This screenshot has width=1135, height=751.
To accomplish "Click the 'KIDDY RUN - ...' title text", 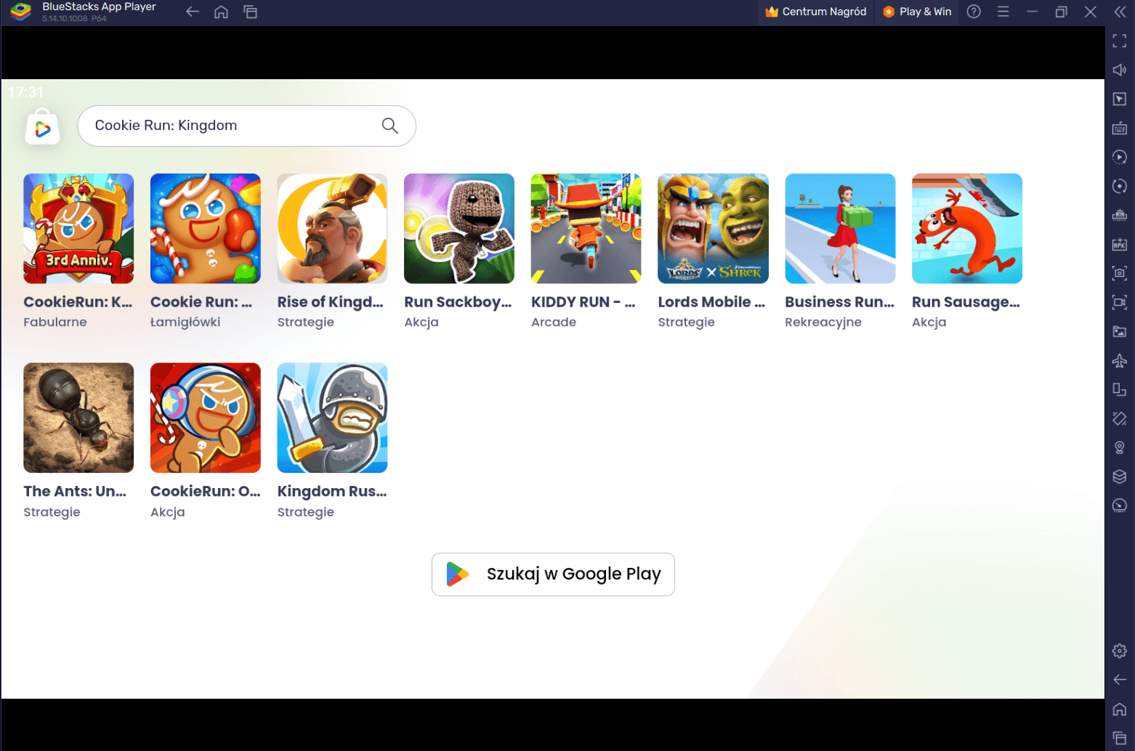I will point(583,302).
